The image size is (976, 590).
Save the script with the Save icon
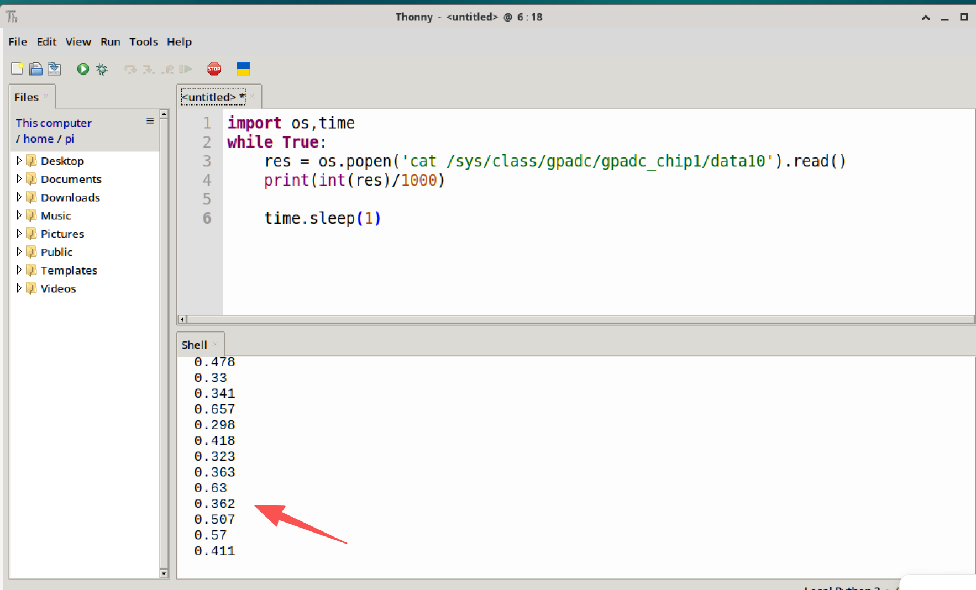54,69
